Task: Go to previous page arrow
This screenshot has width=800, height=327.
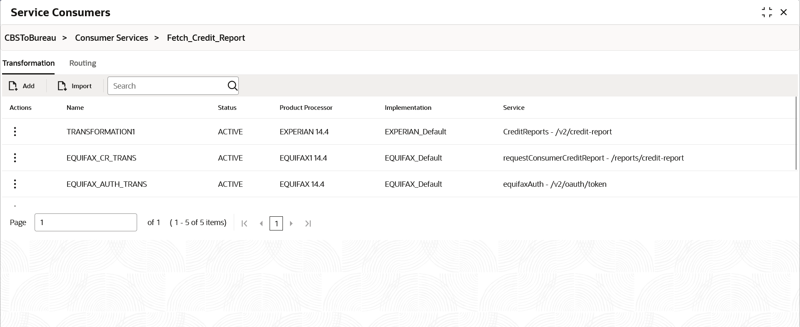Action: (261, 223)
